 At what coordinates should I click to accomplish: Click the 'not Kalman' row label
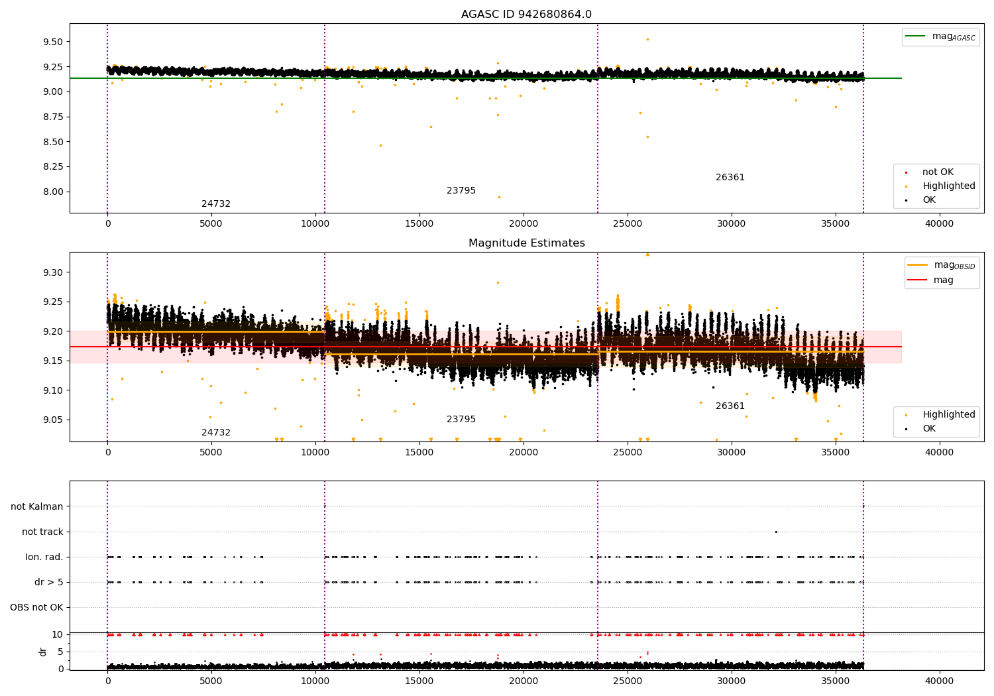coord(37,507)
